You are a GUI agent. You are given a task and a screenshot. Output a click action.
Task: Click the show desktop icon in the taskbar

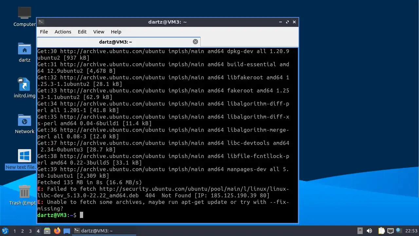[67, 231]
